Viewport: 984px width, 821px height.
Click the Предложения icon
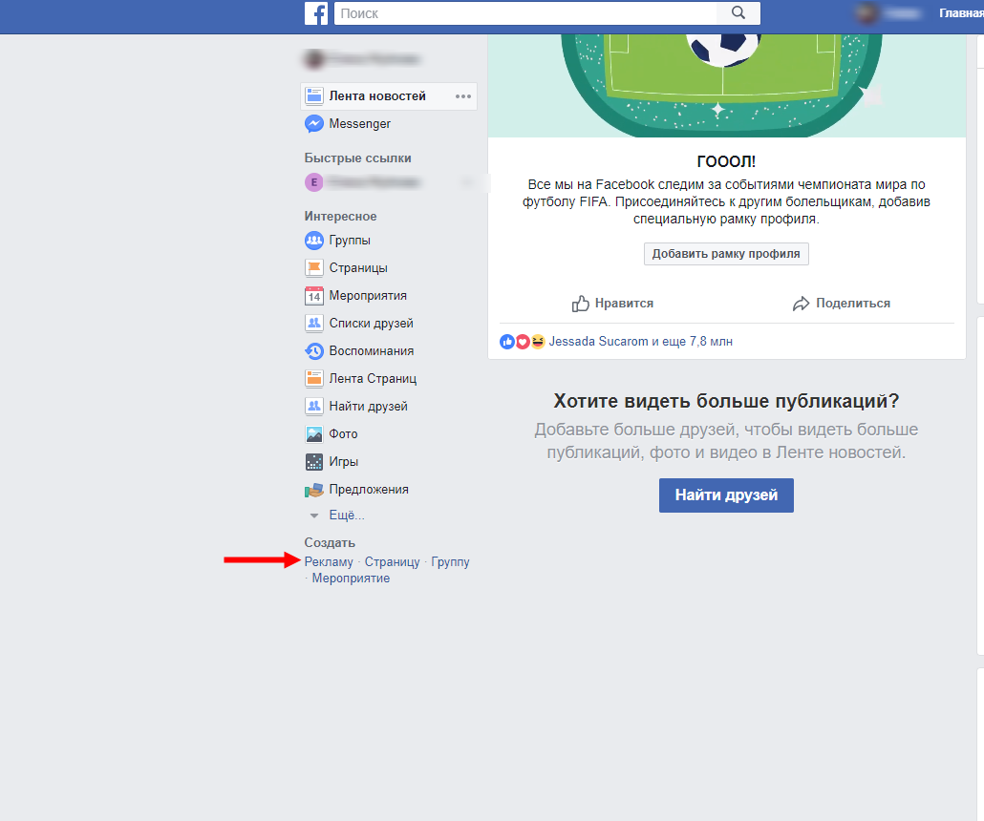coord(313,489)
